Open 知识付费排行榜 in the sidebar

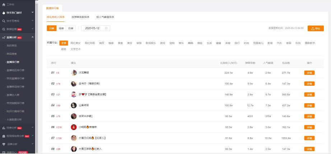pyautogui.click(x=15, y=111)
